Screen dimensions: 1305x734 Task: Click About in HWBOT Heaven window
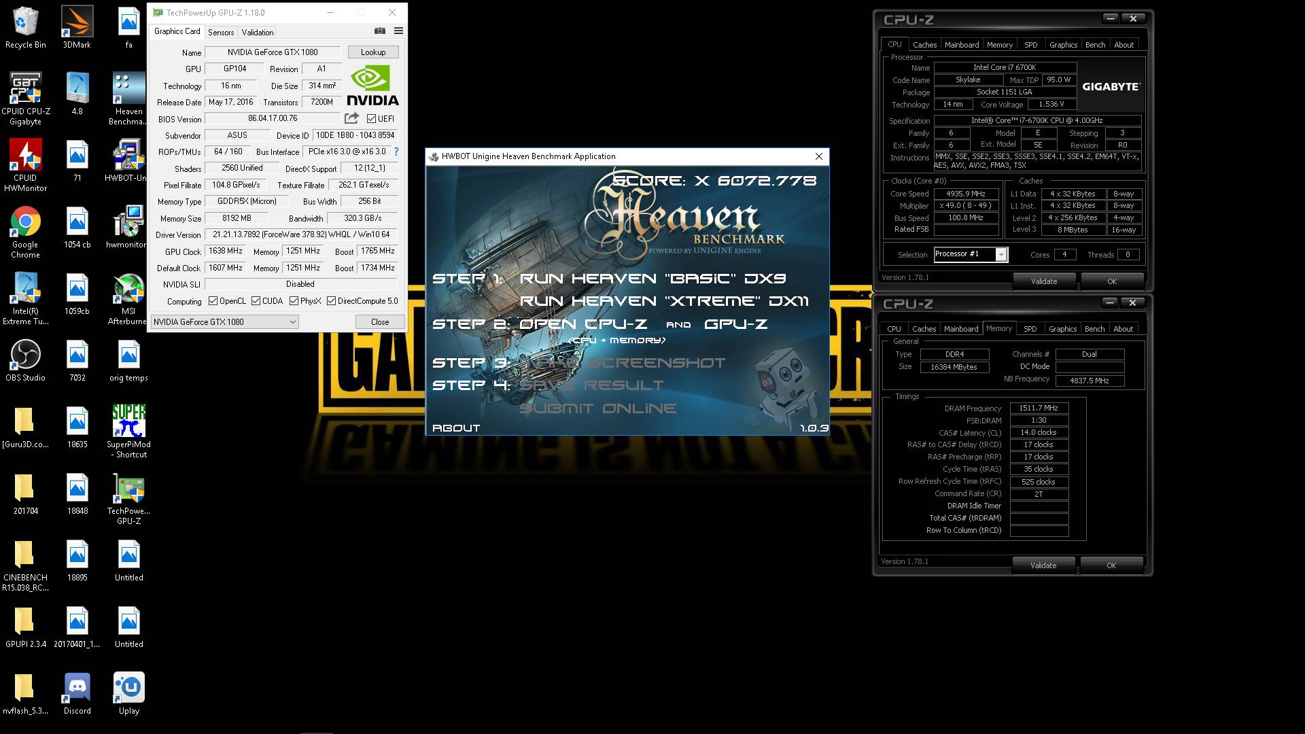click(456, 428)
